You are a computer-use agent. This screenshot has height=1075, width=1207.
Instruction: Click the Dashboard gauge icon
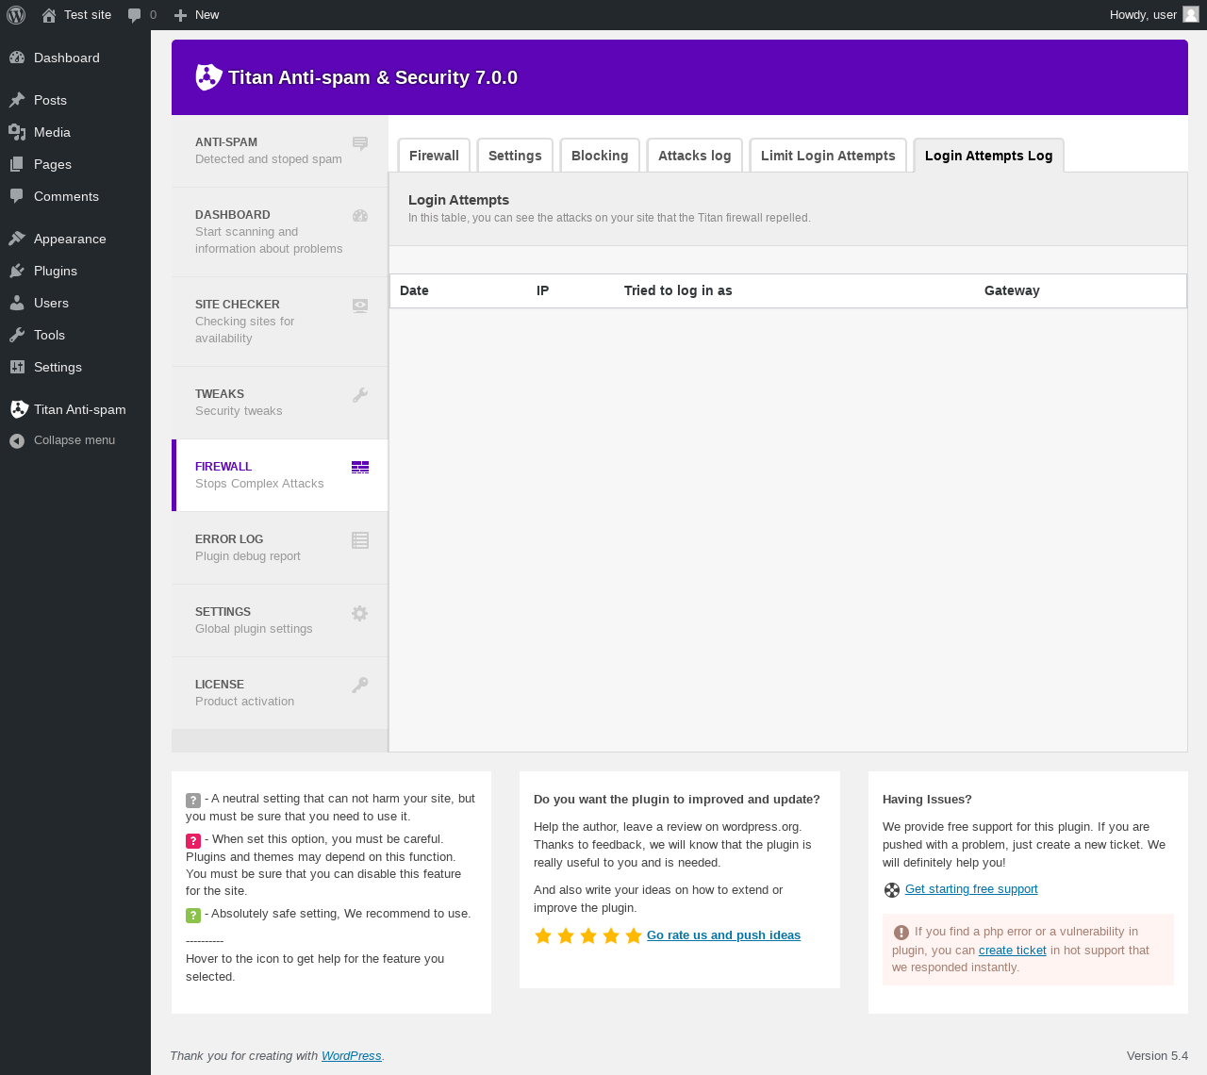click(x=17, y=58)
